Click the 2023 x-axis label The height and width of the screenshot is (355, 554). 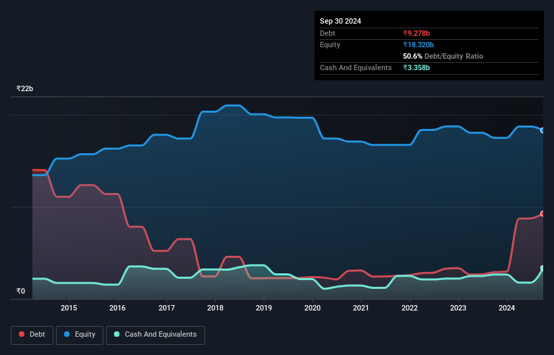tap(458, 308)
